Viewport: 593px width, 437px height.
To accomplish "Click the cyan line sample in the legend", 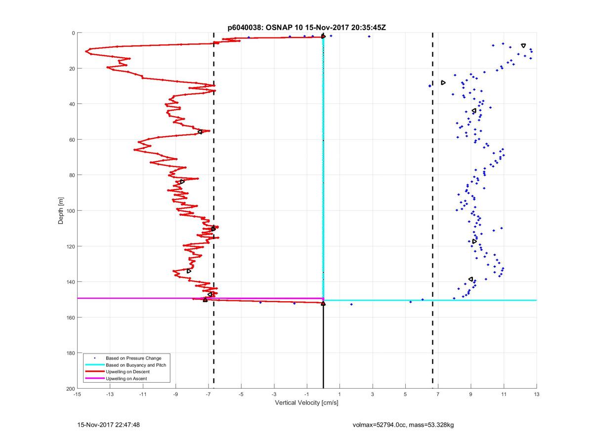I will [94, 364].
